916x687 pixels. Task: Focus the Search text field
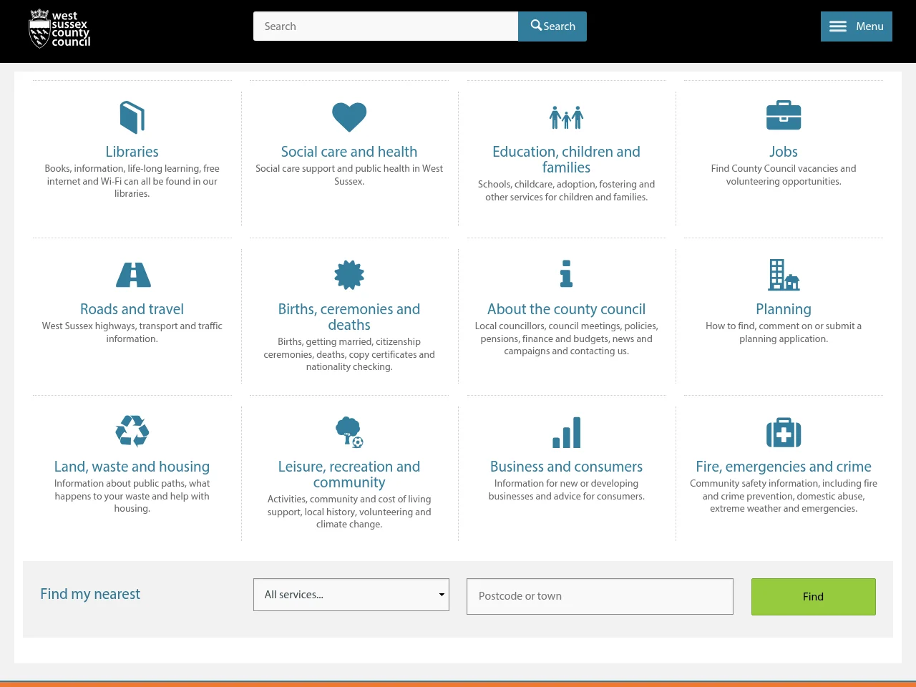(x=386, y=26)
